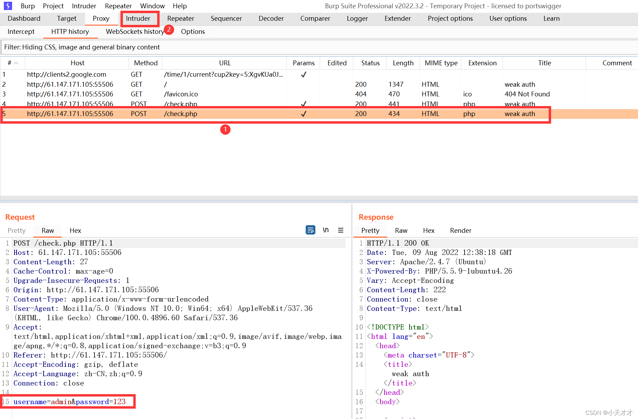
Task: Click the username=admin&password=123 body line
Action: pyautogui.click(x=70, y=402)
